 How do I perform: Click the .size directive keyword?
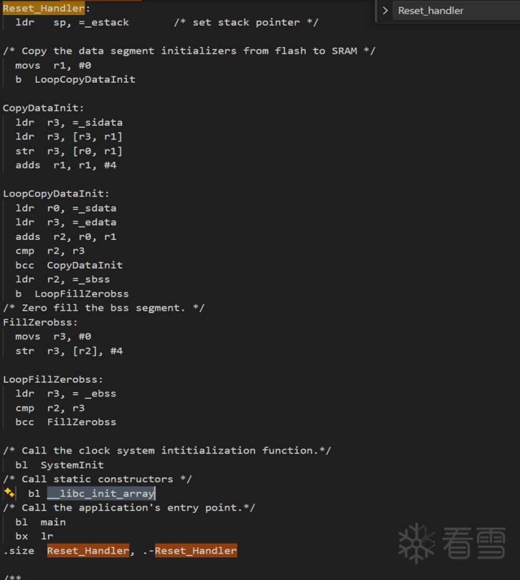pyautogui.click(x=19, y=551)
